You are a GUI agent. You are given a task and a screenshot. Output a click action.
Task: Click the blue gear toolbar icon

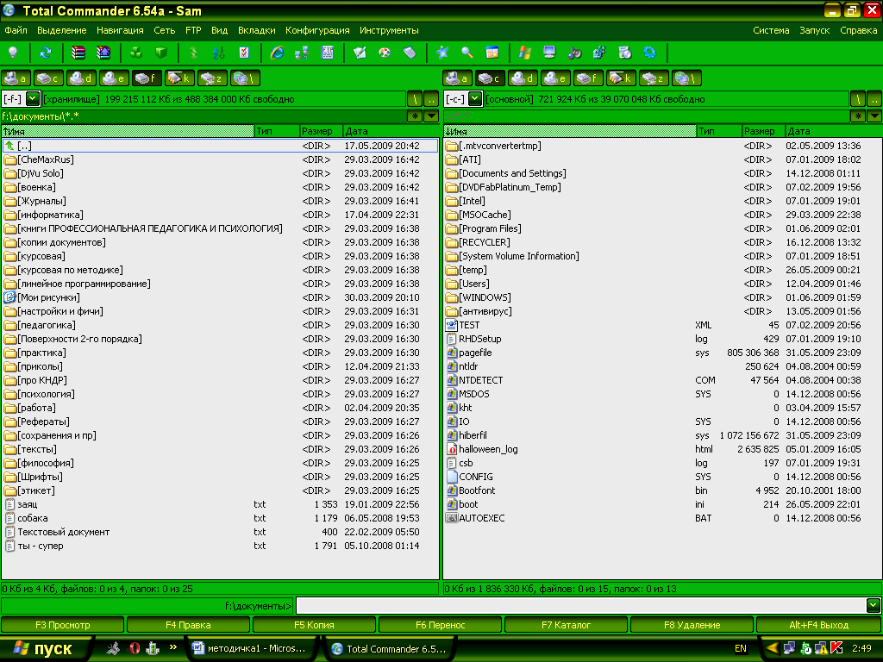tap(650, 53)
